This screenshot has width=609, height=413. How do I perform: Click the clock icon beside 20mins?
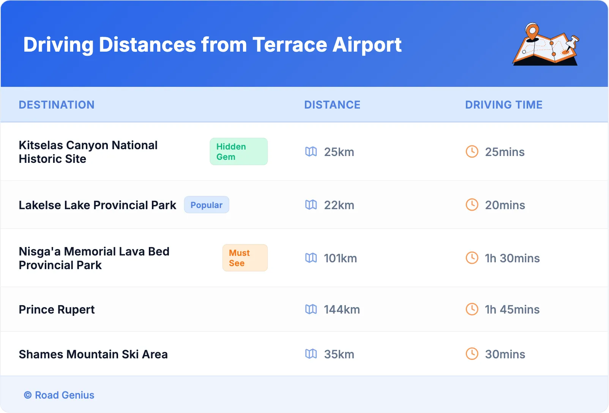(472, 205)
